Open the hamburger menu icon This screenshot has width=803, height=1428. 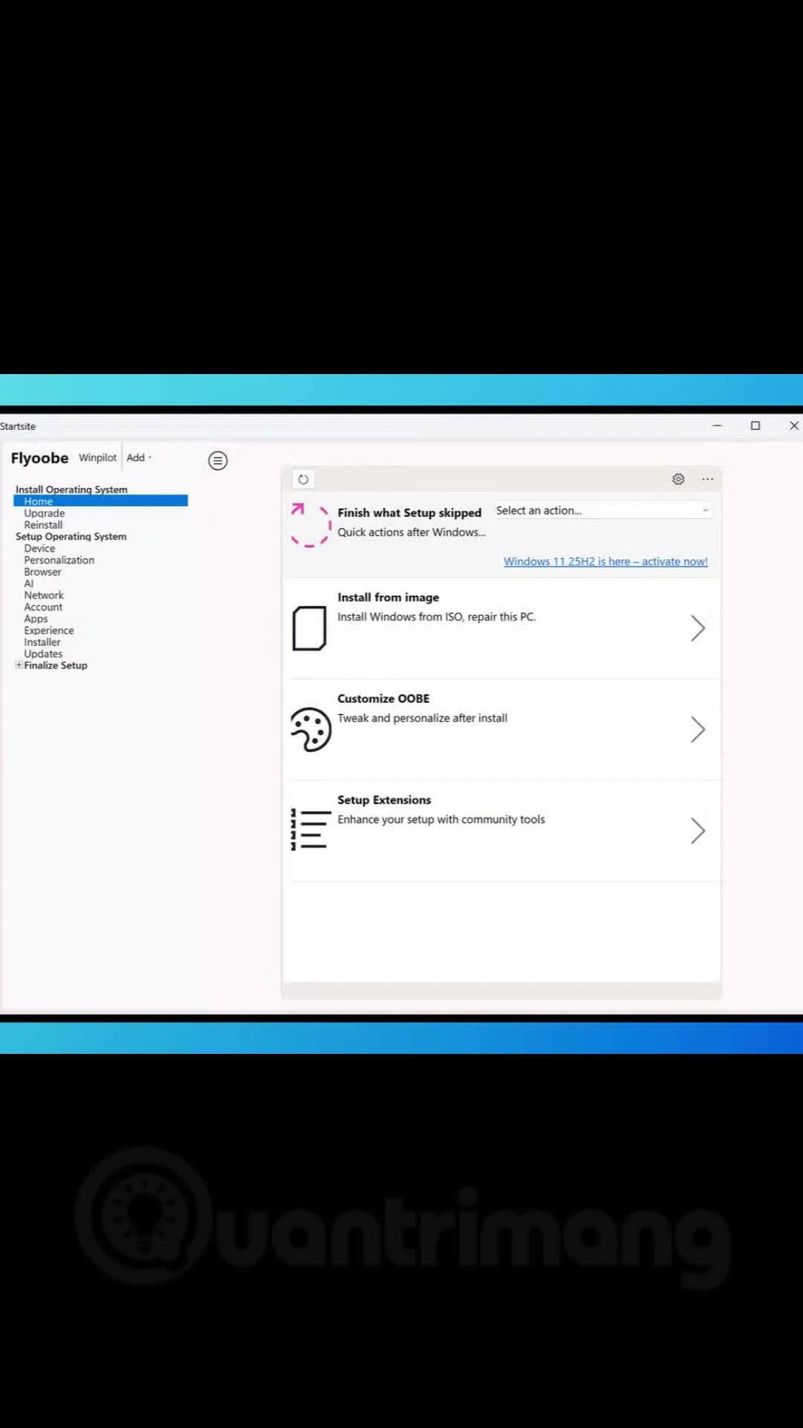(x=218, y=460)
